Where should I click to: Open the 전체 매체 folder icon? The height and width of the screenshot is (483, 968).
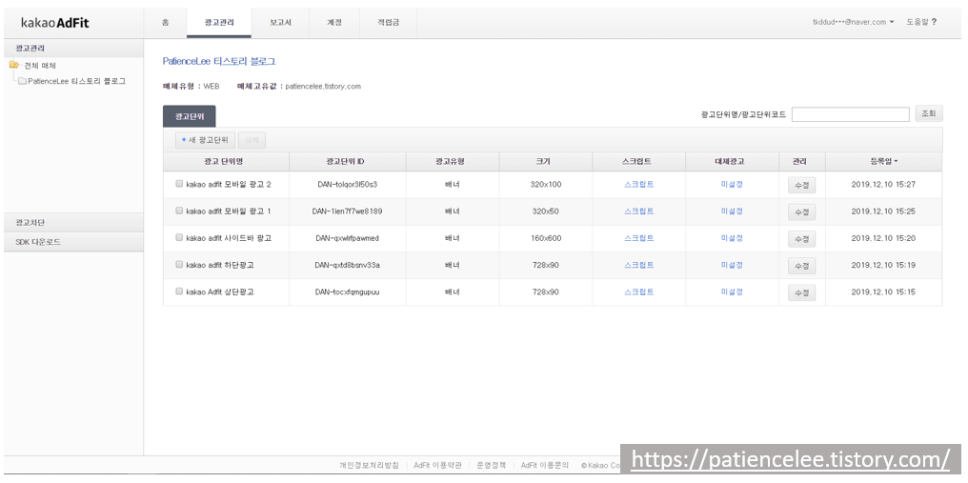click(x=14, y=65)
